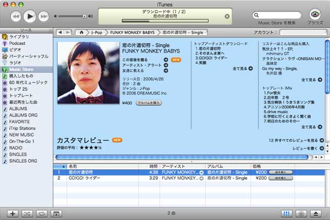Viewport: 330px width, 220px height.
Task: Open the On-The-Go 1 playlist
Action: (26, 141)
